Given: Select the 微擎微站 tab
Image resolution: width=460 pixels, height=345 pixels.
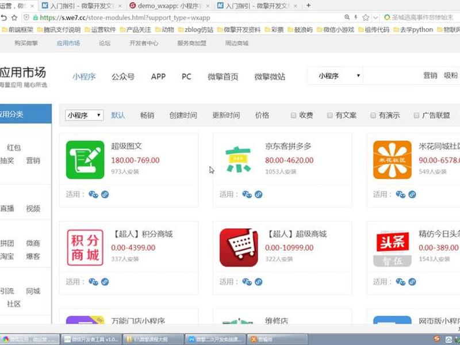Looking at the screenshot, I should click(270, 76).
